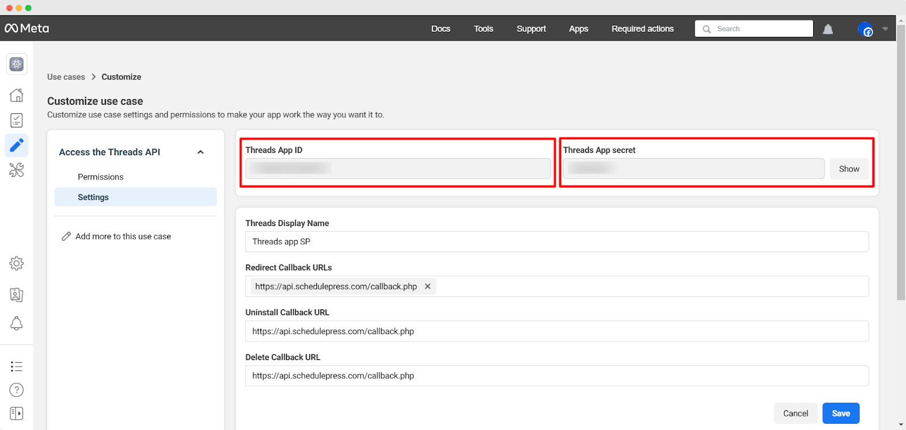Viewport: 906px width, 430px height.
Task: Open the Apps menu
Action: click(579, 29)
